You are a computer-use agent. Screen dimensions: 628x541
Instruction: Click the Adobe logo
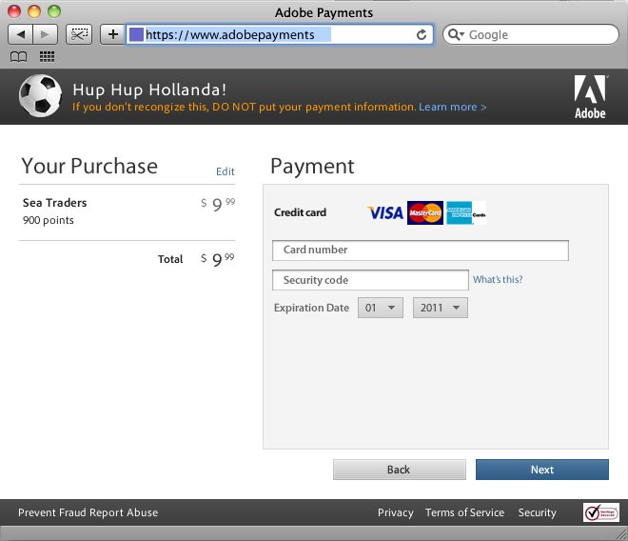click(590, 97)
